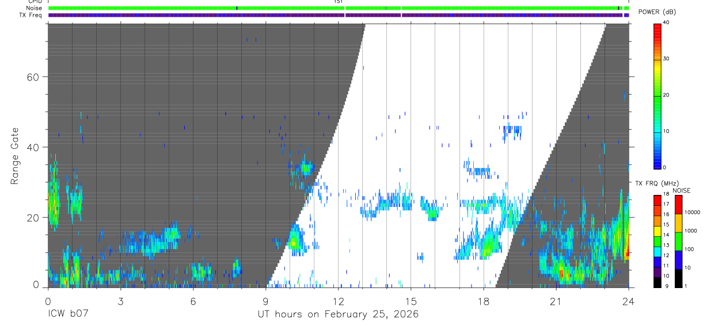The height and width of the screenshot is (326, 707).
Task: Click the NOISE legend title
Action: click(x=682, y=190)
